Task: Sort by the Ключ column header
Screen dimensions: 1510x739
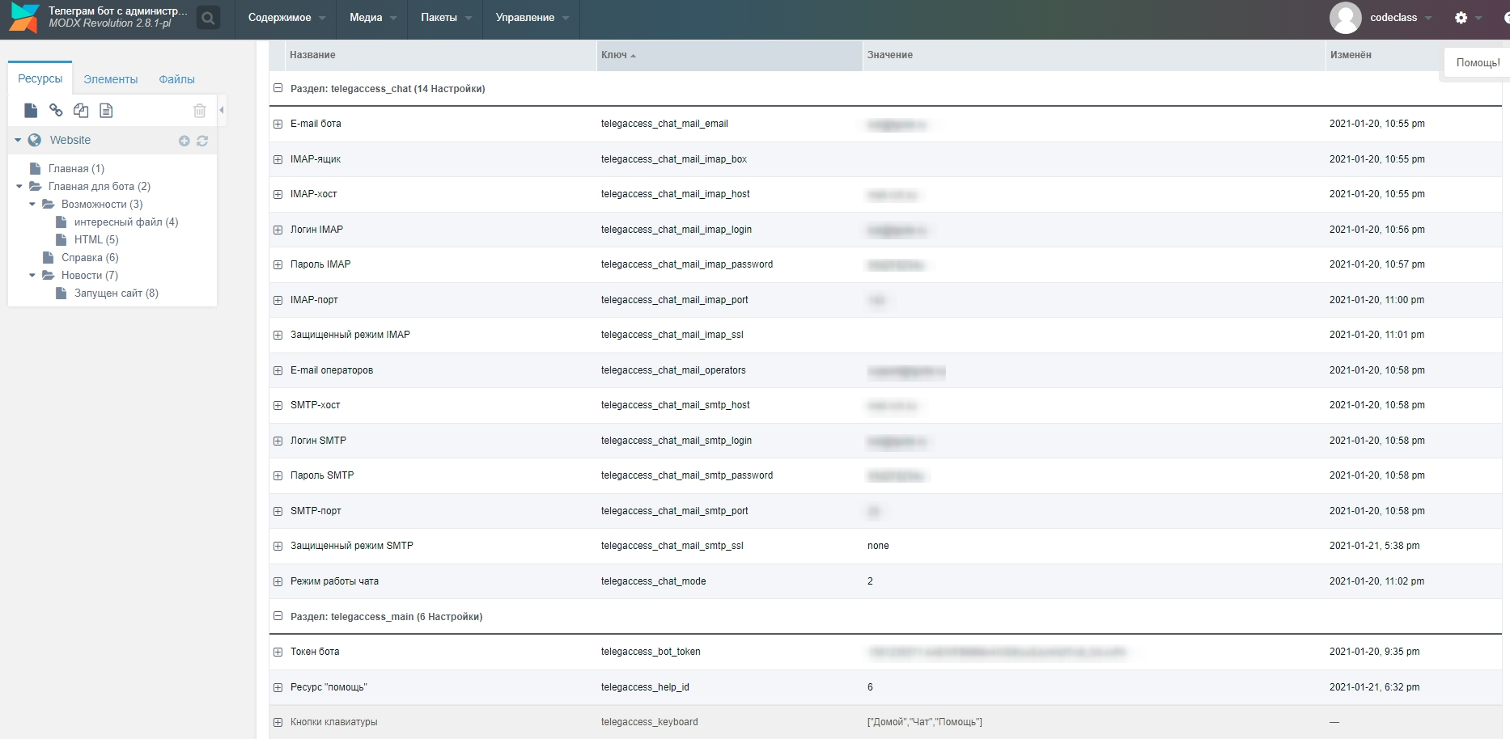Action: click(x=729, y=55)
